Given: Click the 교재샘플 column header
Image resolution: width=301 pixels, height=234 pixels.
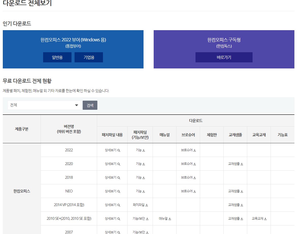Looking at the screenshot, I should 235,135.
